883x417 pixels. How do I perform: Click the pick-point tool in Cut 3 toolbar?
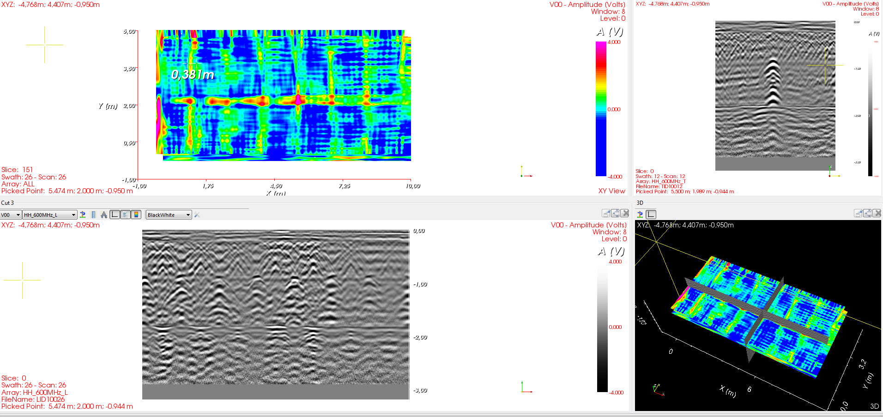click(x=83, y=214)
